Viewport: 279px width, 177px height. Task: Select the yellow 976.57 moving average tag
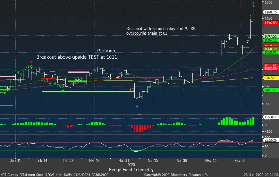270,78
